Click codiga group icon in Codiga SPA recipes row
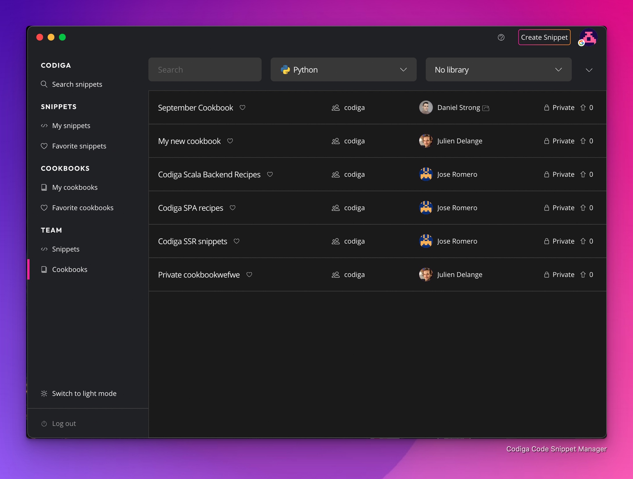The height and width of the screenshot is (479, 633). 336,208
